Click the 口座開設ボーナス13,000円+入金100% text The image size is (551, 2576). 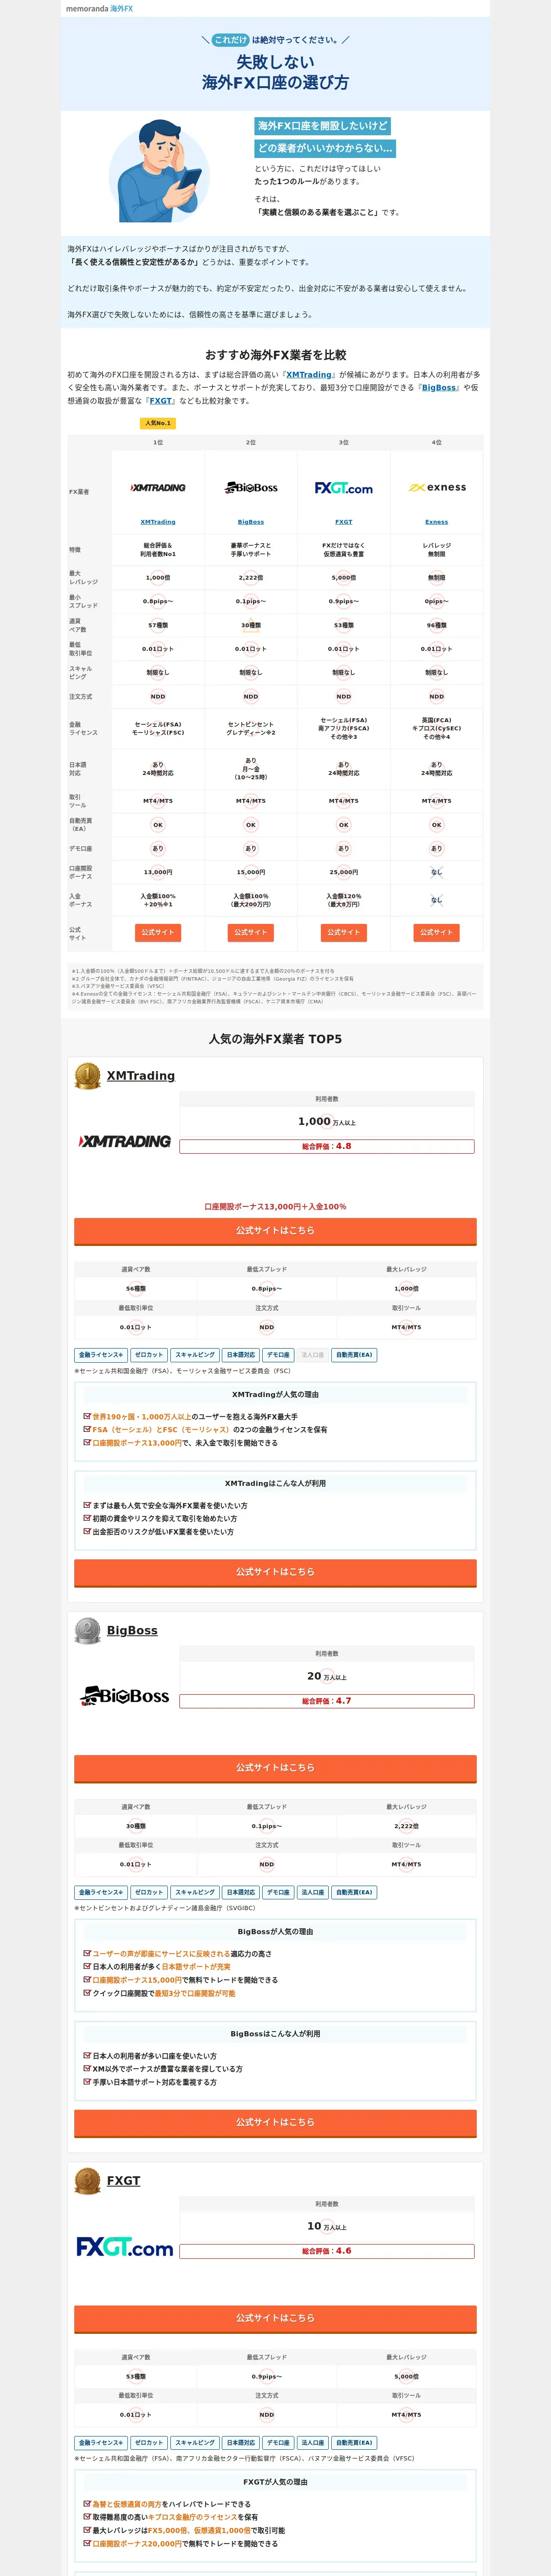tap(275, 1207)
